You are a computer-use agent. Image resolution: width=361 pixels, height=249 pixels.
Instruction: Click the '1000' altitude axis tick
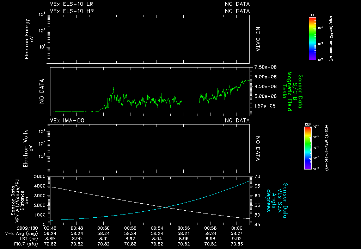coord(39,215)
